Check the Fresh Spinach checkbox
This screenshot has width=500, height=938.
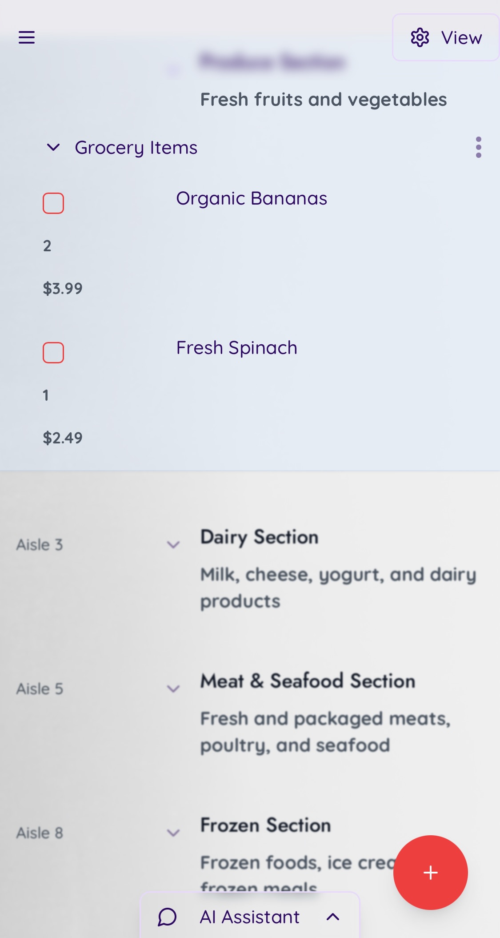point(53,353)
